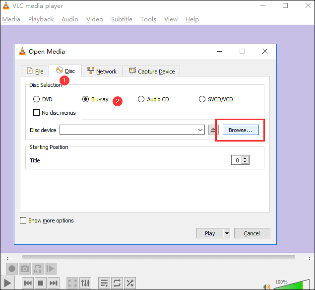Select the DVD radio button
This screenshot has width=315, height=290.
click(36, 99)
